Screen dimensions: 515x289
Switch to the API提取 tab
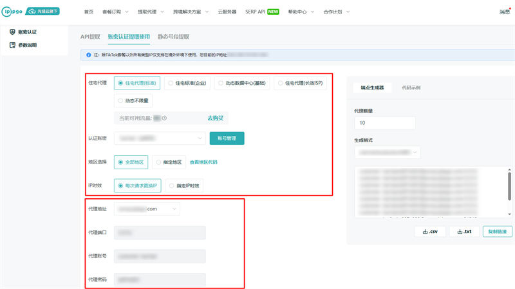[90, 37]
